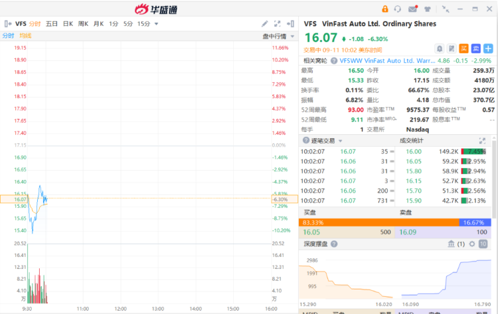Open more intervals dropdown after 15分
Viewport: 498px width, 314px height.
(156, 24)
